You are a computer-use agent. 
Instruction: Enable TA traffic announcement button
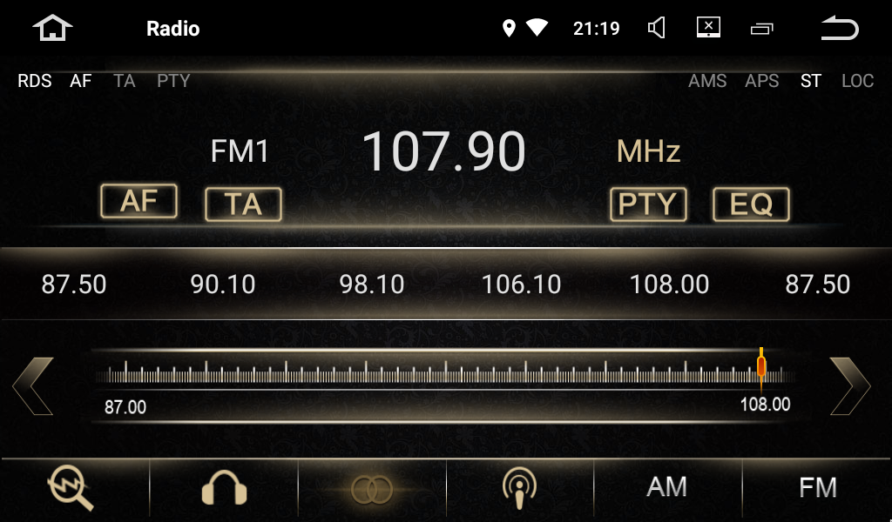coord(243,204)
